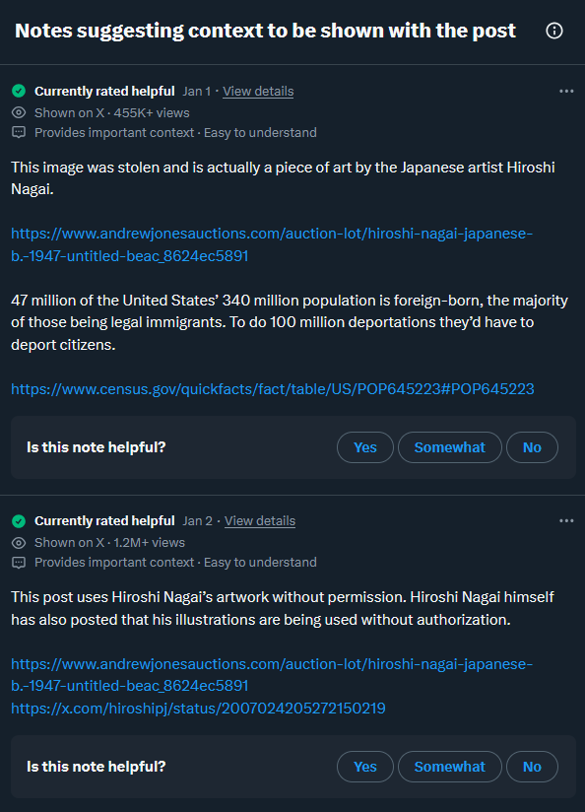This screenshot has height=812, width=585.
Task: Expand View details for the Jan 1 note
Action: tap(257, 91)
